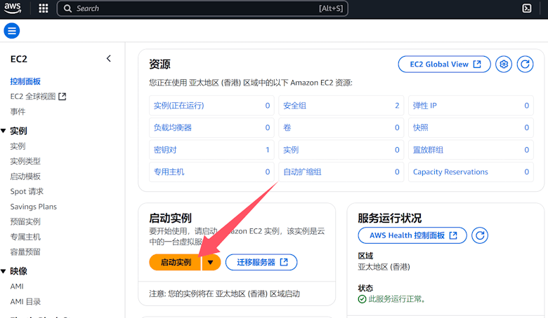This screenshot has width=548, height=318.
Task: Click the 安全组 count value 2
Action: click(397, 106)
